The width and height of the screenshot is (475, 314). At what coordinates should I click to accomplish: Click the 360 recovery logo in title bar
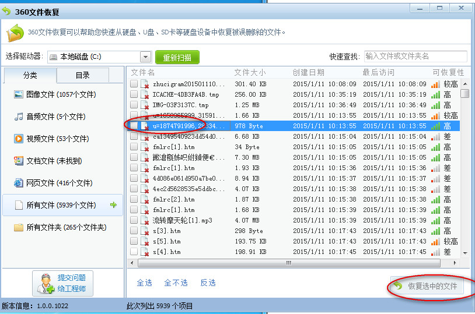7,11
